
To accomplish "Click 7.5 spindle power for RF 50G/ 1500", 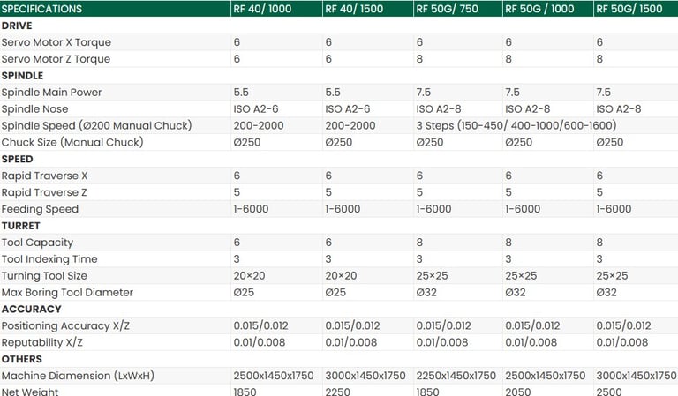I will coord(604,93).
